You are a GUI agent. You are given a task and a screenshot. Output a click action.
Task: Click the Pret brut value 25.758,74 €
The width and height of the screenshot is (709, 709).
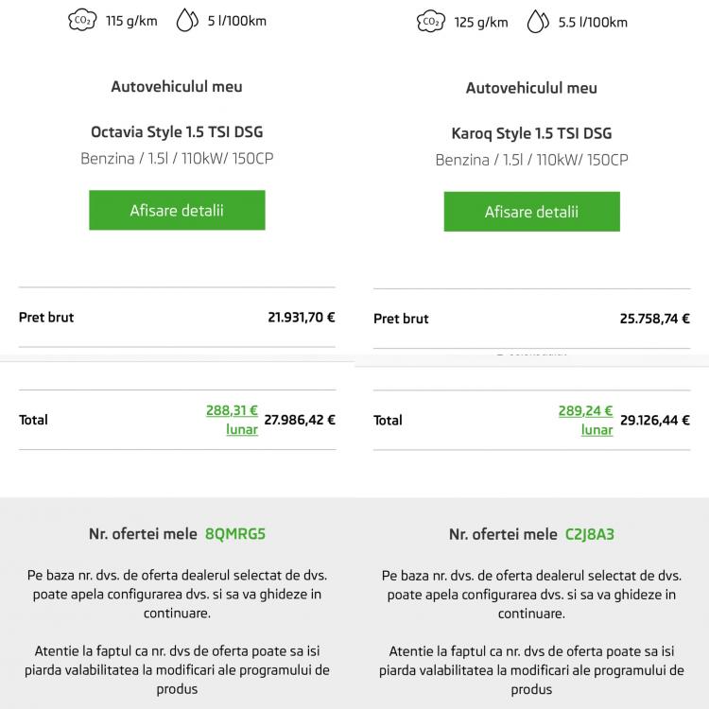point(654,319)
